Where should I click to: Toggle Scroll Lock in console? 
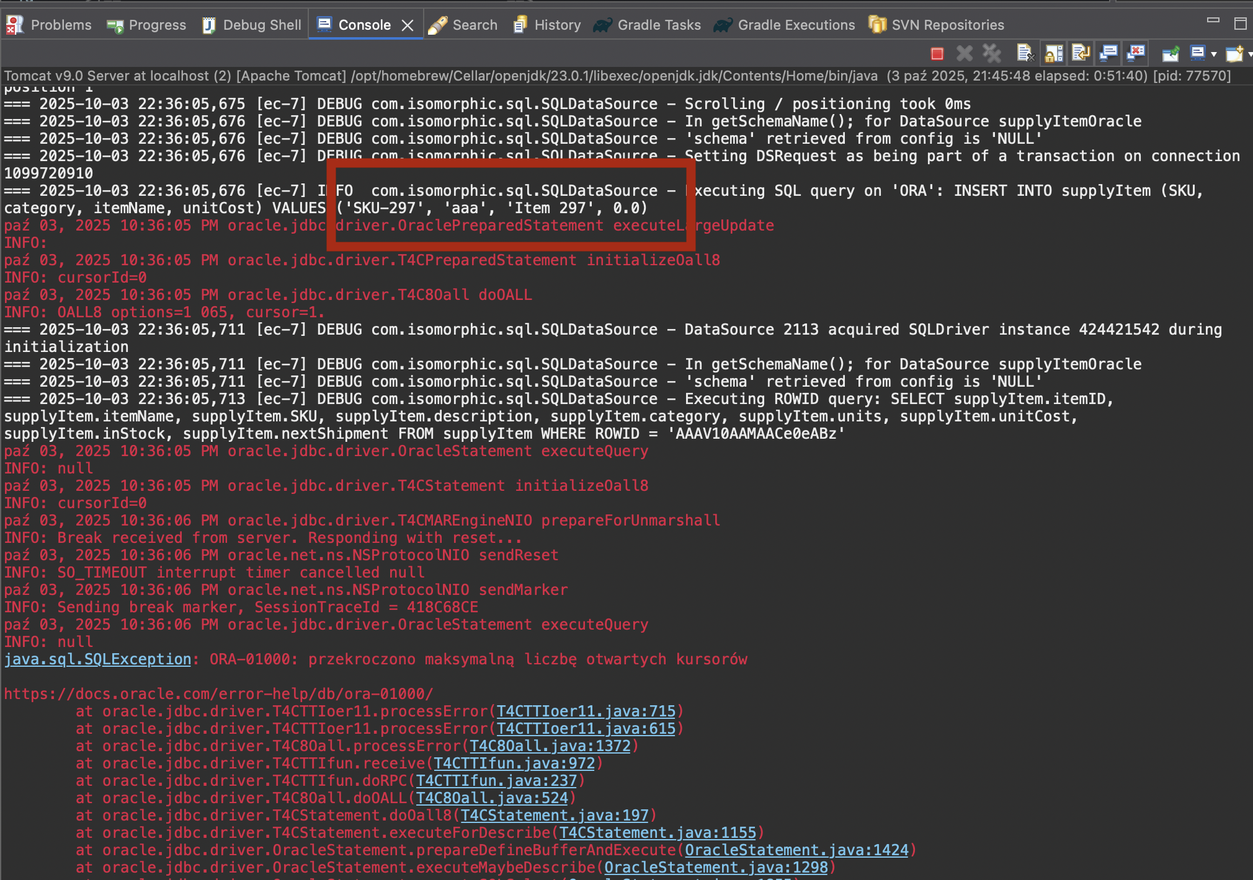pyautogui.click(x=1053, y=55)
